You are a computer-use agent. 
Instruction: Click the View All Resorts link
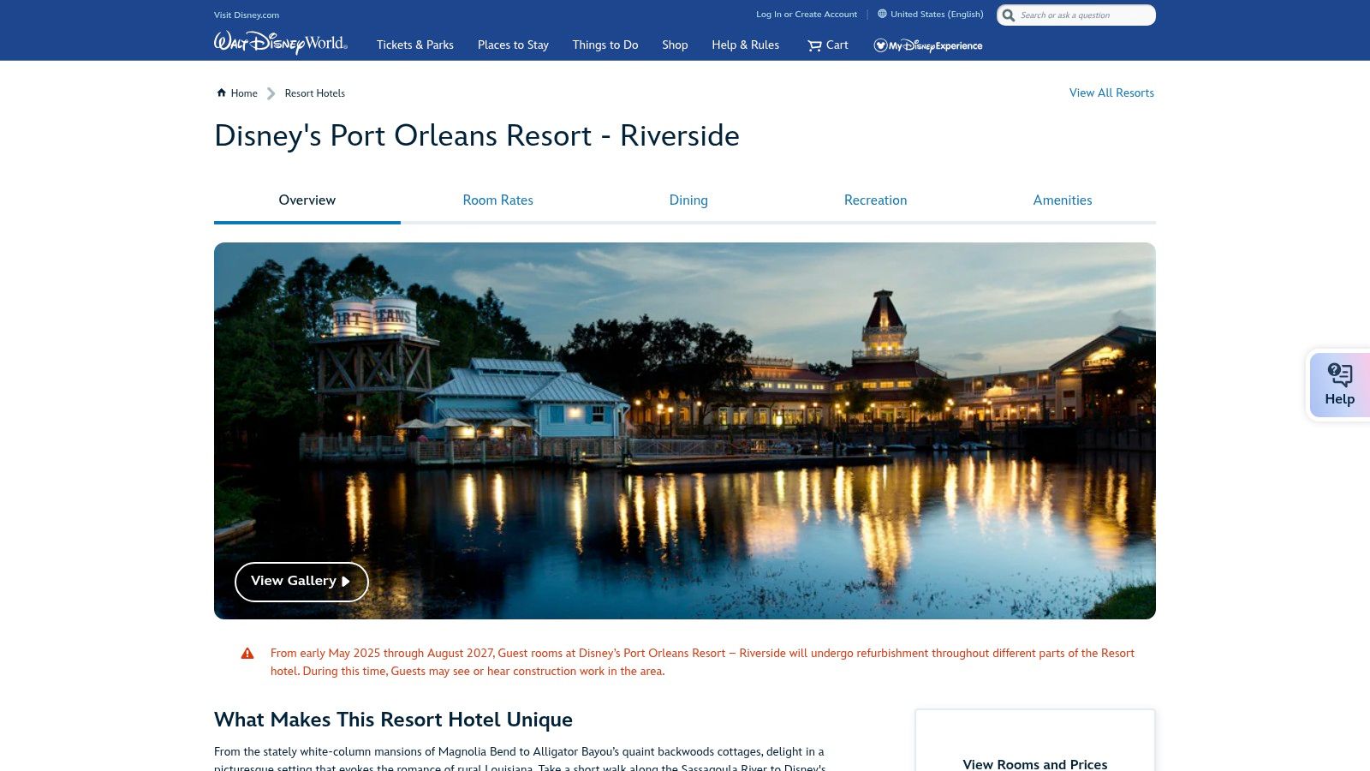tap(1111, 93)
